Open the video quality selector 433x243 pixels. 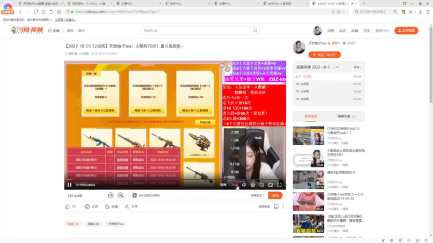pos(224,185)
